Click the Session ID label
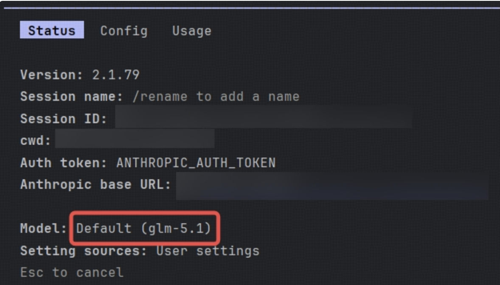The image size is (500, 285). tap(64, 119)
